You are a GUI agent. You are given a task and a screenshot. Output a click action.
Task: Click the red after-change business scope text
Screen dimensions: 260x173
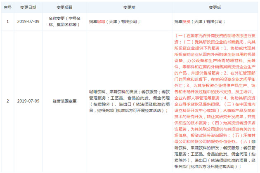(215, 89)
